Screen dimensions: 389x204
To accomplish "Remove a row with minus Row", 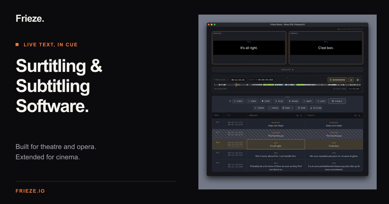I will pyautogui.click(x=301, y=108).
